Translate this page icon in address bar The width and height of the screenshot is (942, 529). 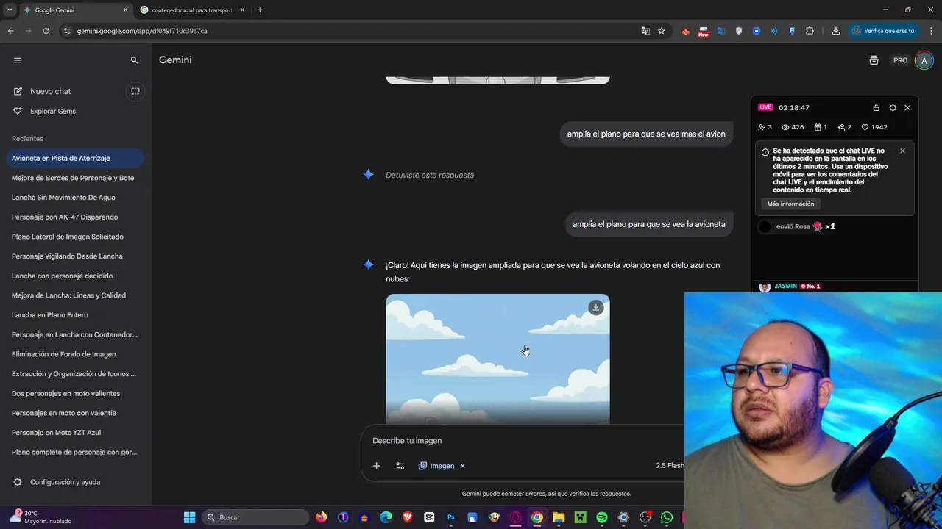pyautogui.click(x=645, y=31)
